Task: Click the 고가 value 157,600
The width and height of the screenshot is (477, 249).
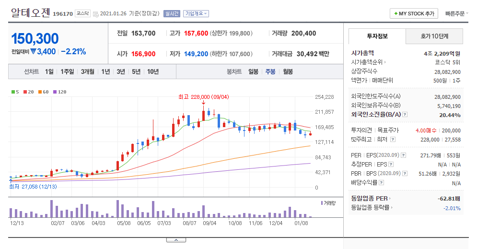Action: 196,33
